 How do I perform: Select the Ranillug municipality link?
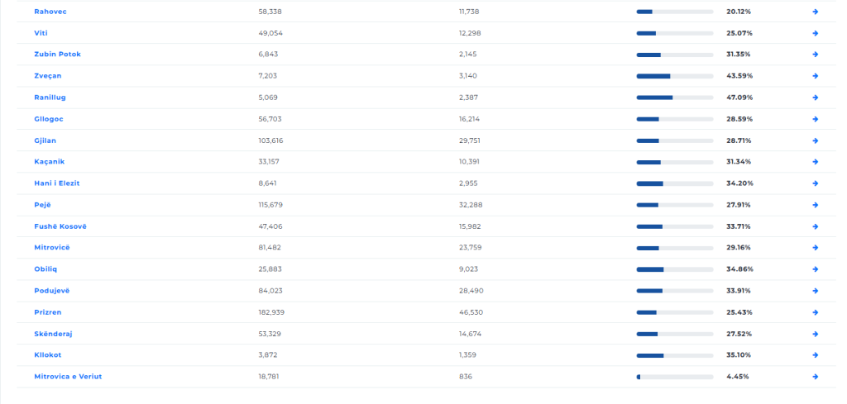(50, 97)
